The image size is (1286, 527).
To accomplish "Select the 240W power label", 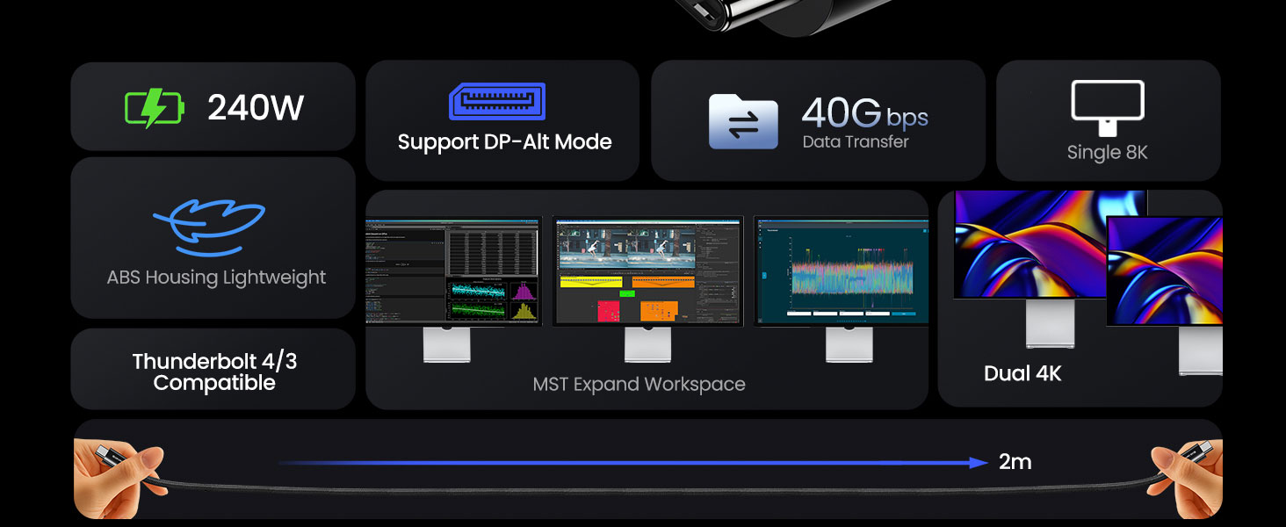I will point(256,108).
